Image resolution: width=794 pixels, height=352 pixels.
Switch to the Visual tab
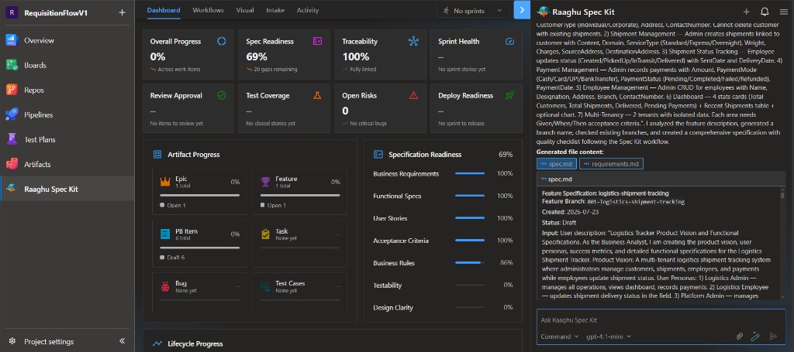point(245,10)
